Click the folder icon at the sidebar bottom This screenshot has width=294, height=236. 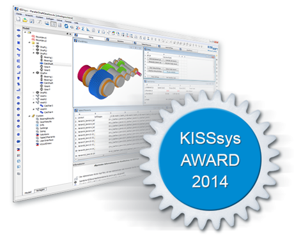coord(19,173)
